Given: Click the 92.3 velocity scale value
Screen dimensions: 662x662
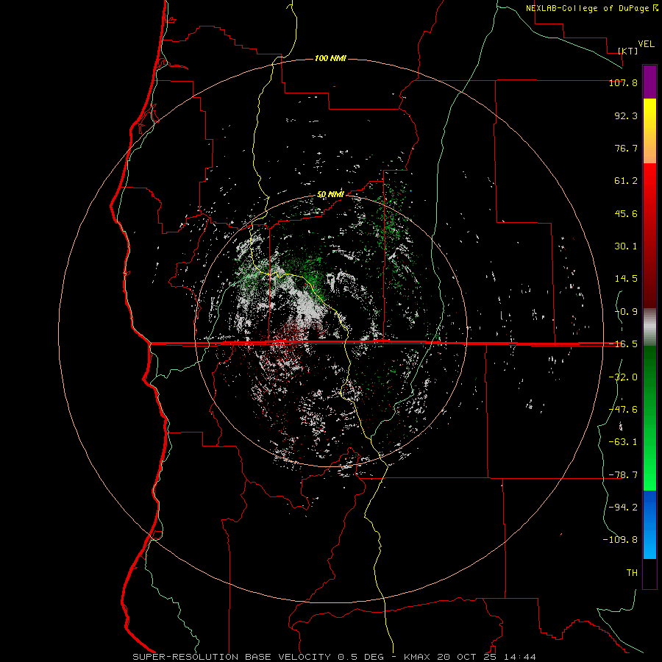Looking at the screenshot, I should coord(626,115).
